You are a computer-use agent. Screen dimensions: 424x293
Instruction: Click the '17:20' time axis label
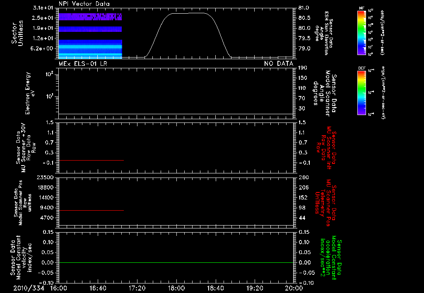coord(137,288)
